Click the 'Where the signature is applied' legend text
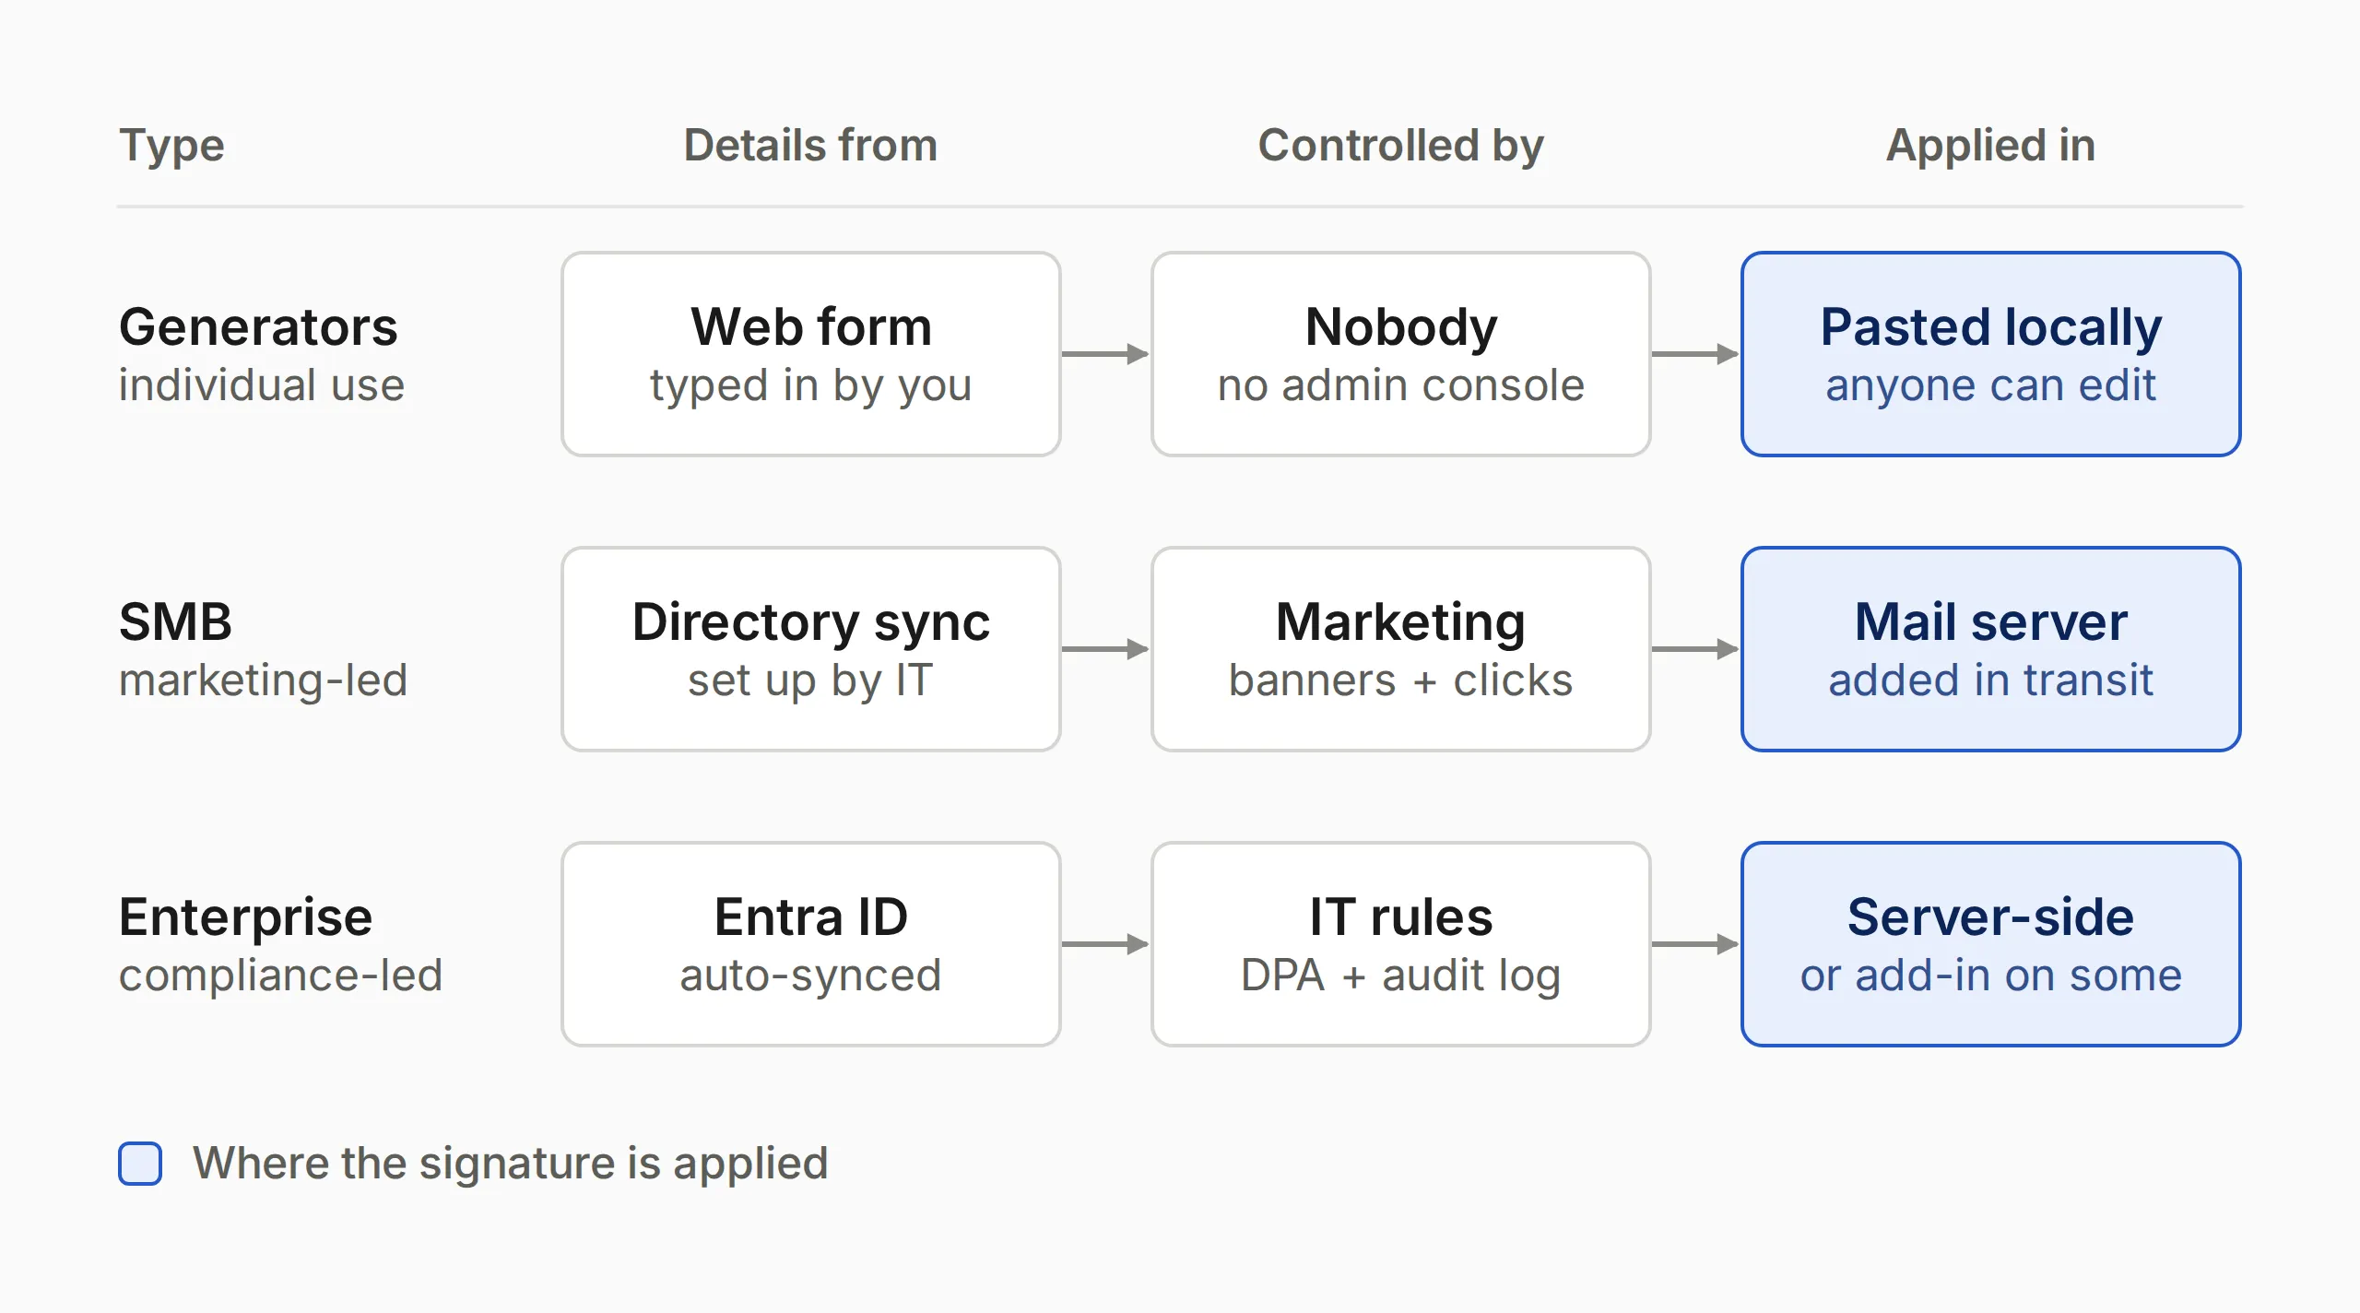Viewport: 2360px width, 1313px height. coord(511,1164)
